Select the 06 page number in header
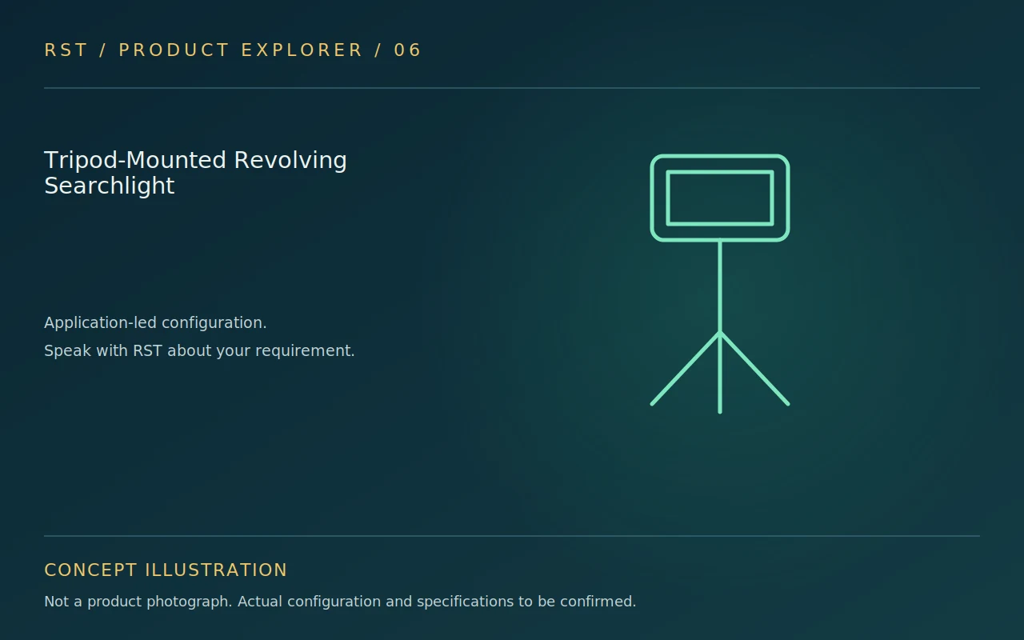1024x640 pixels. [x=408, y=50]
